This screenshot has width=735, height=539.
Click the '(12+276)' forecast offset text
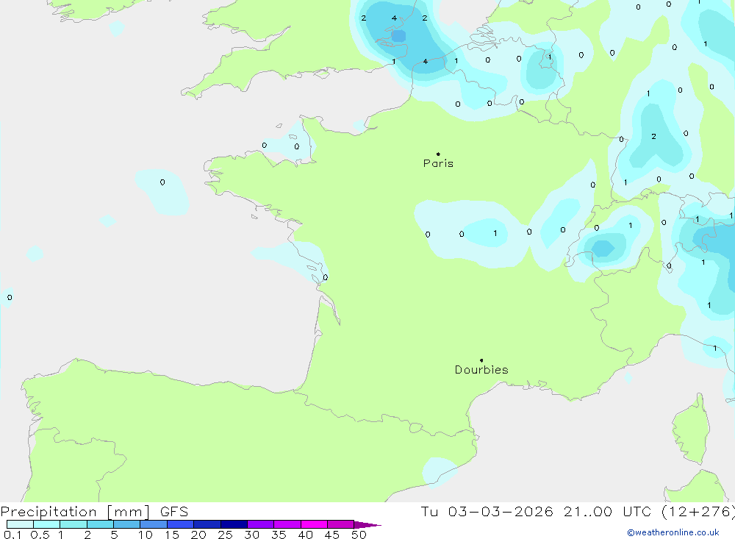[x=698, y=511]
